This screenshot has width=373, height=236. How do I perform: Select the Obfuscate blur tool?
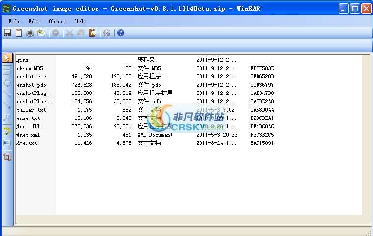coord(7,142)
